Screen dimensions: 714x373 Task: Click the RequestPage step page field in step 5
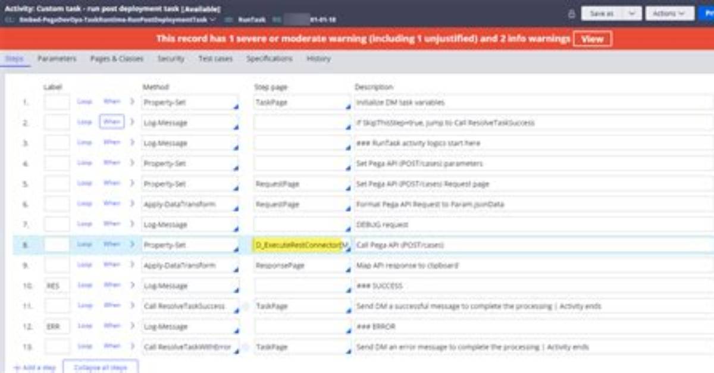[x=302, y=184]
